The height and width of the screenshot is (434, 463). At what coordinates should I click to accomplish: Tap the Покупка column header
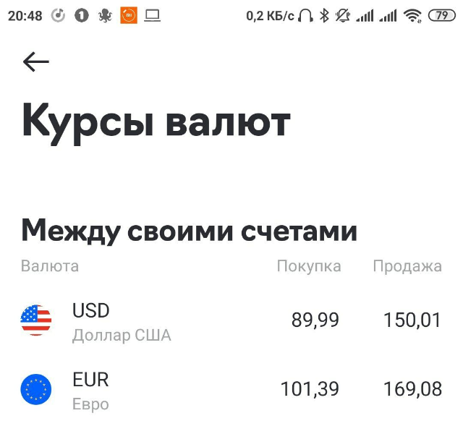click(309, 266)
